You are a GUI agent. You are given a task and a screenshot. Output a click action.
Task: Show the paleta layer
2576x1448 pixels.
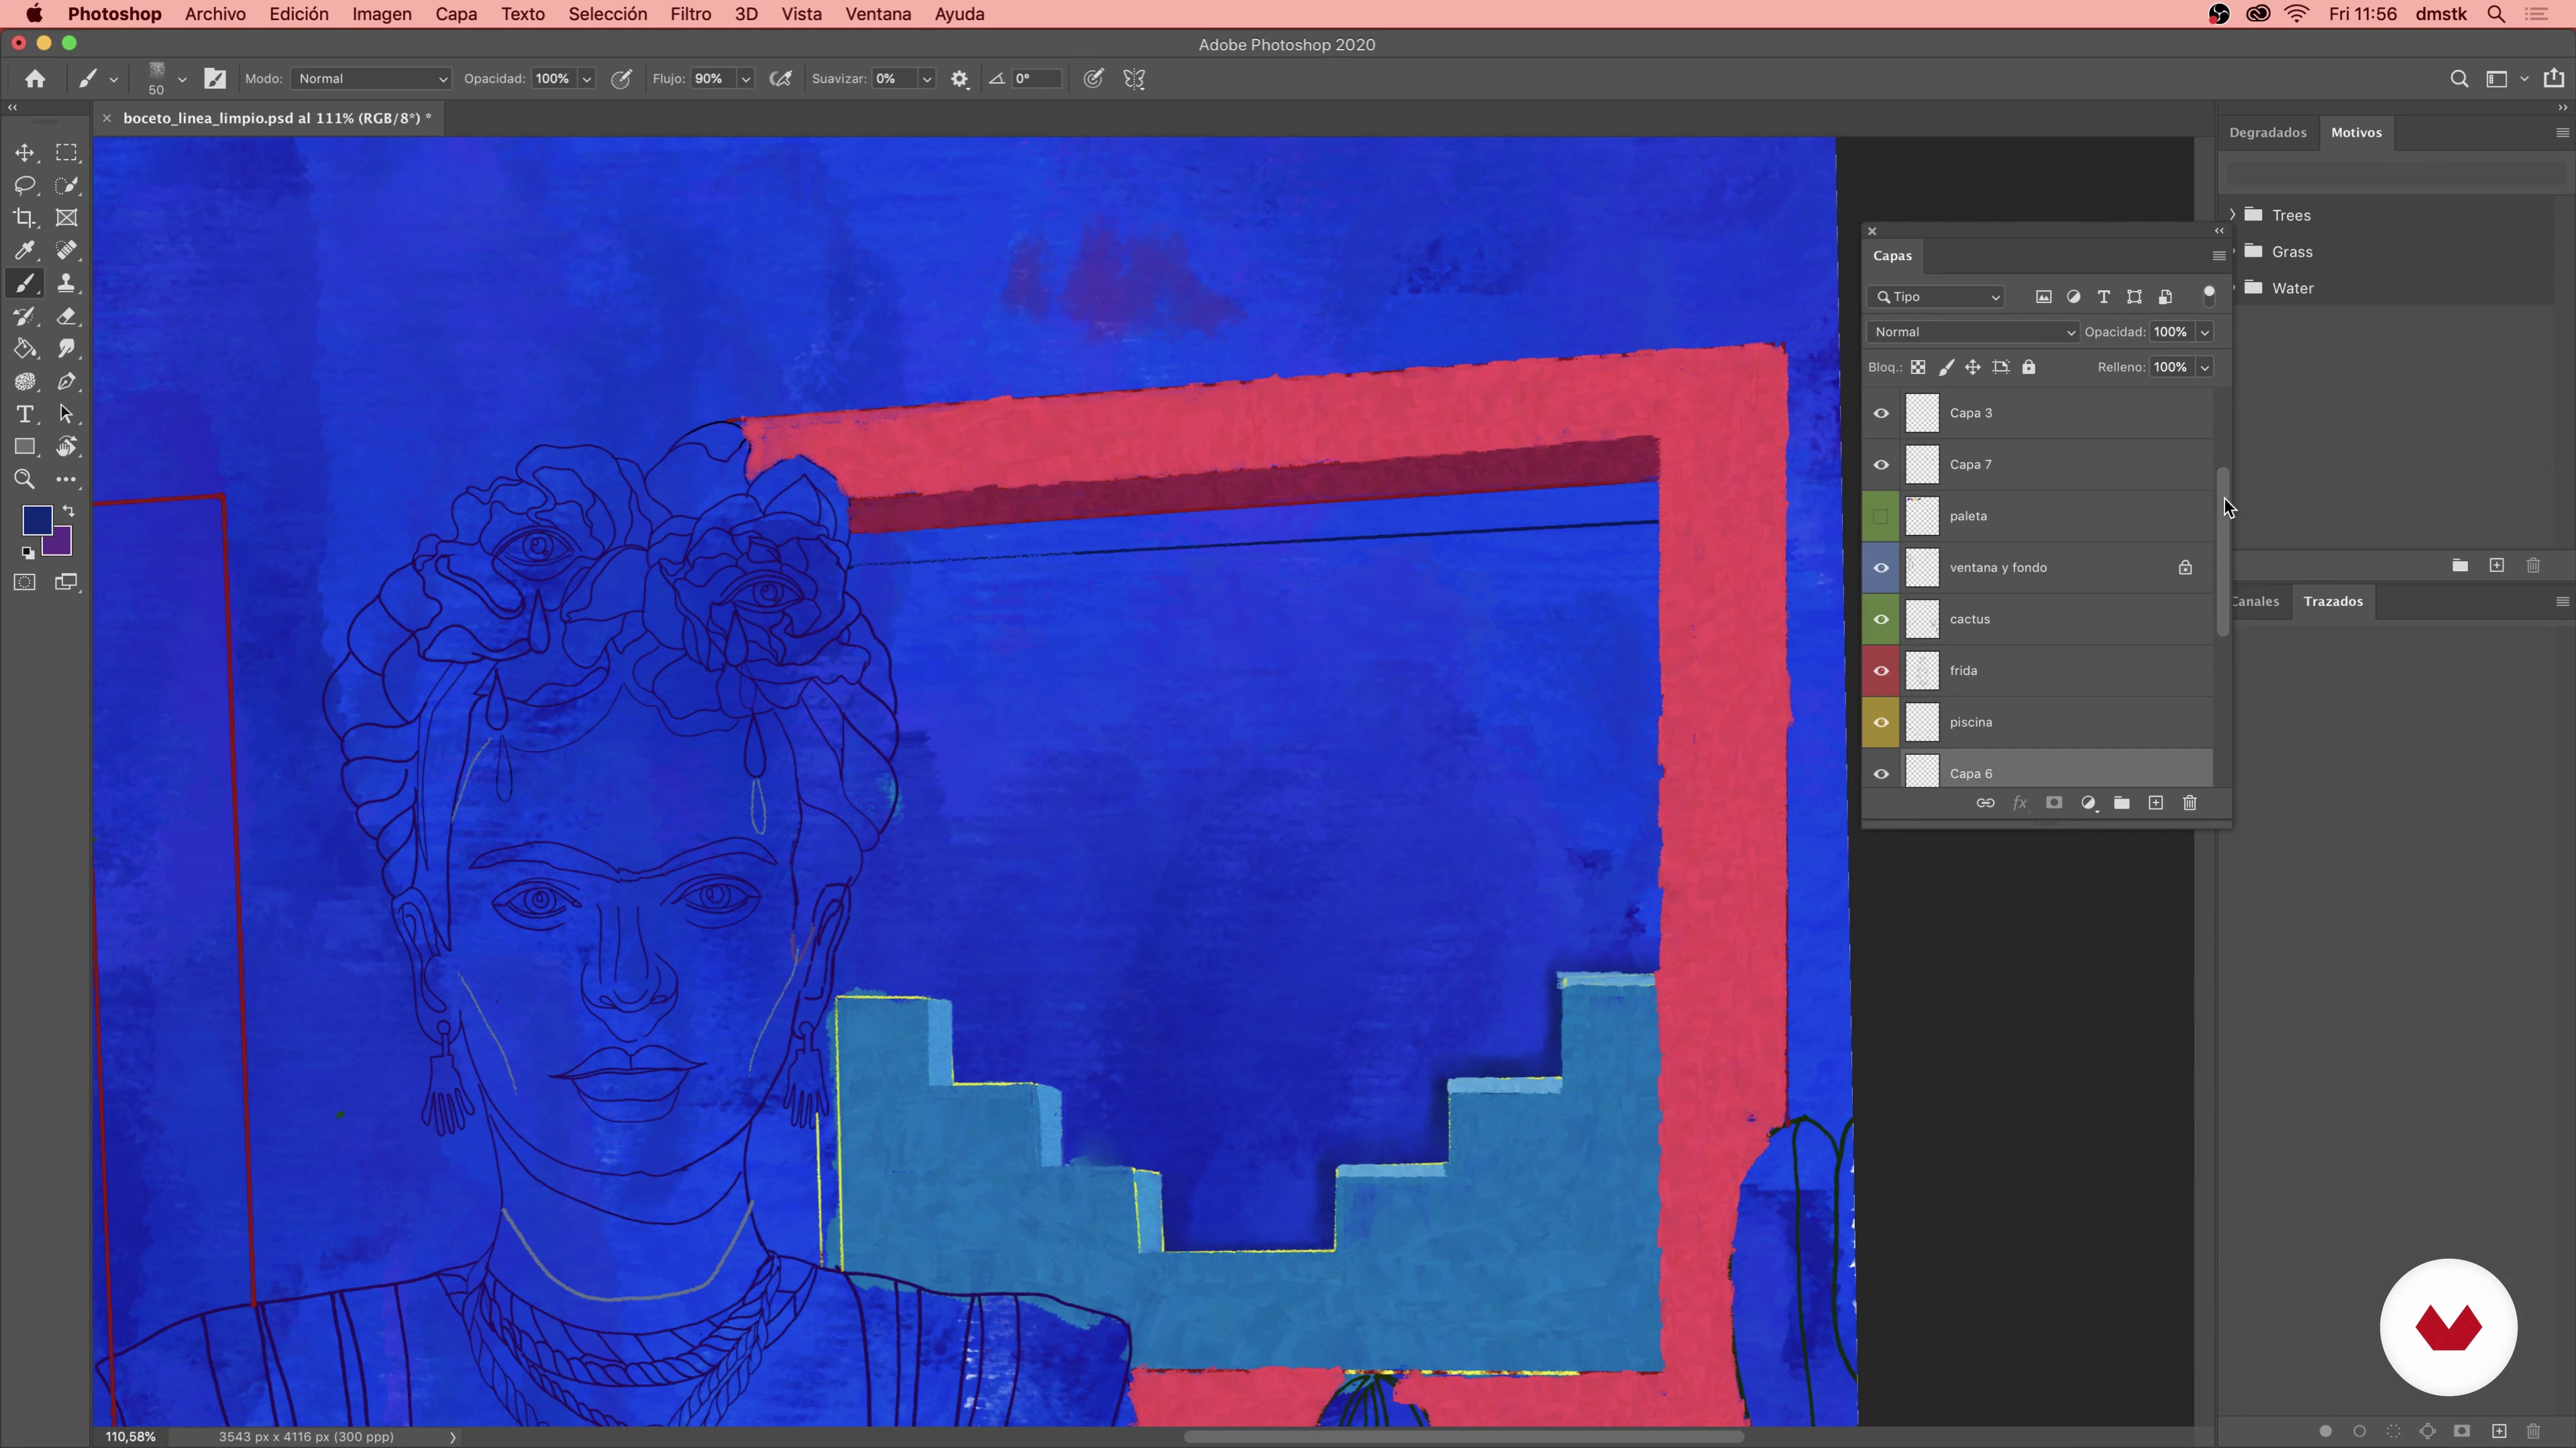pos(1881,517)
